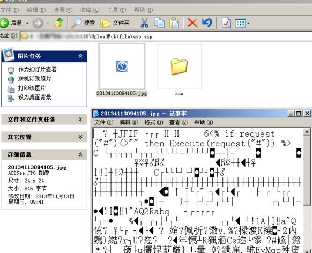Open Explorer 编辑(E) menu

point(36,10)
